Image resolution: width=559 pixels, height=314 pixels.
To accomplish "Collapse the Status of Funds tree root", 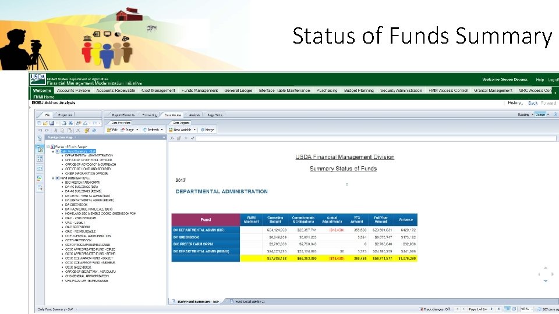I will (48, 147).
